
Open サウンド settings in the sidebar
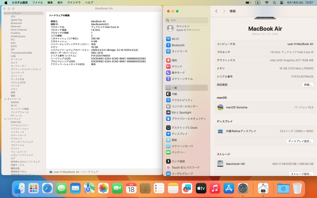pos(186,67)
